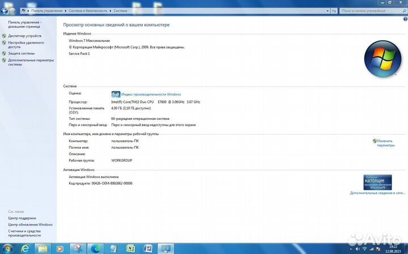Select Активация Windows выполнена text
The height and width of the screenshot is (254, 408).
[x=93, y=177]
